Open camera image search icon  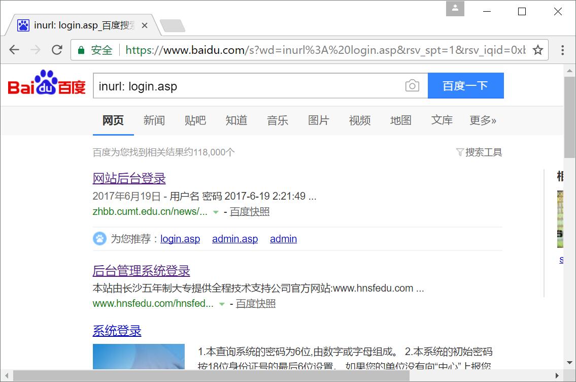point(412,85)
